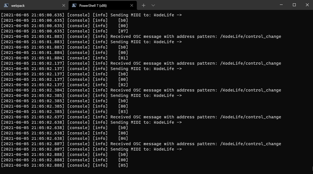The image size is (313, 174).
Task: Click Sending MIDI line at 21:05:00.635
Action: click(91, 15)
